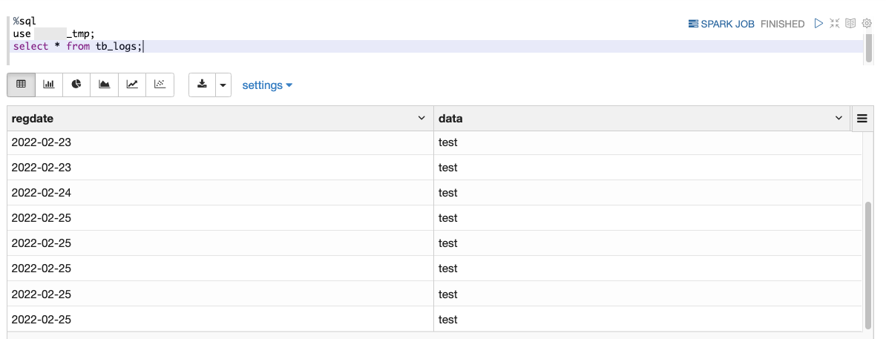Download result data via download icon
The width and height of the screenshot is (886, 339).
(202, 85)
